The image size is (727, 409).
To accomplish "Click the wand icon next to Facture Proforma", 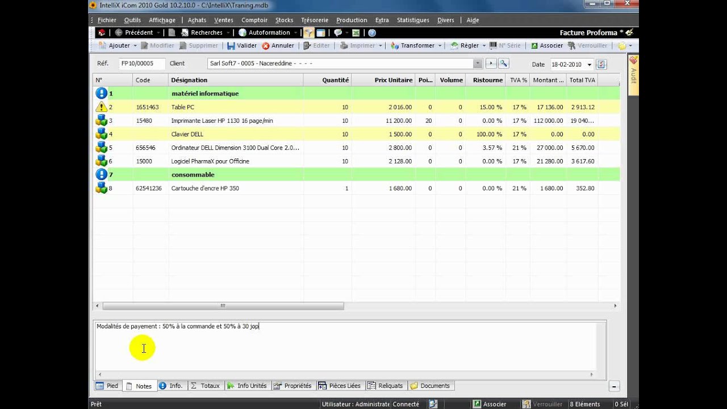I will (x=629, y=33).
